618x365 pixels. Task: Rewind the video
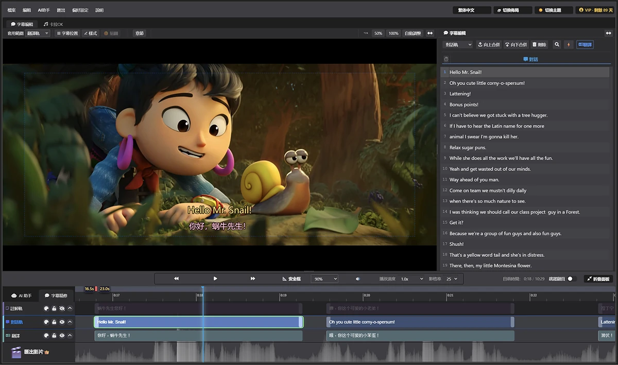pyautogui.click(x=176, y=279)
